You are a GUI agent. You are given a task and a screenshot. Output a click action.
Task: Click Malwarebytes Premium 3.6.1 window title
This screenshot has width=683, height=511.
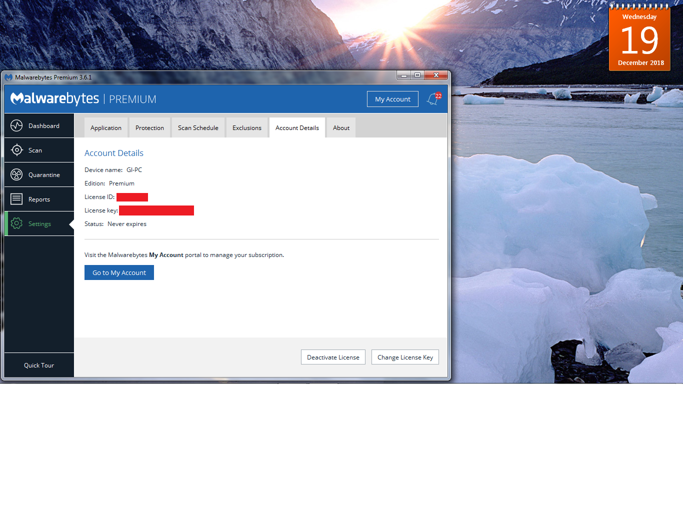tap(53, 77)
